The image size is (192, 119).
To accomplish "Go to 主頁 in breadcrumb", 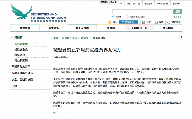I will 56,38.
